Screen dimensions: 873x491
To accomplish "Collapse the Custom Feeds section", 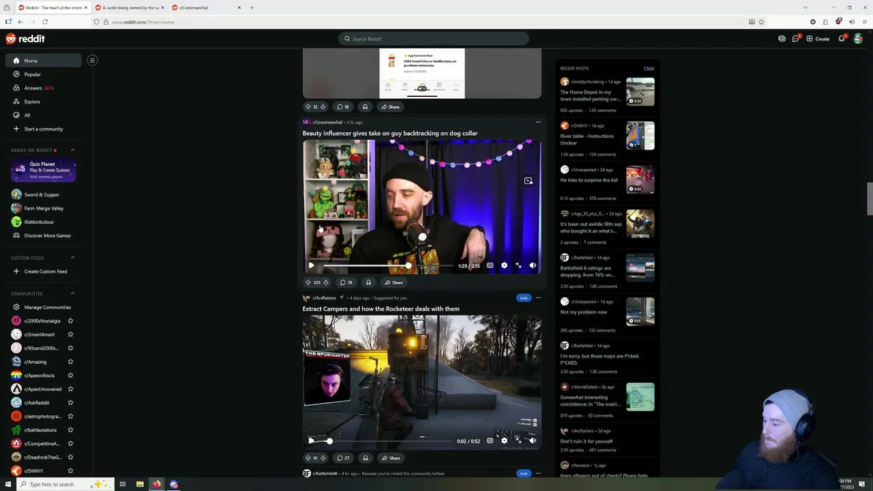I will click(x=72, y=258).
